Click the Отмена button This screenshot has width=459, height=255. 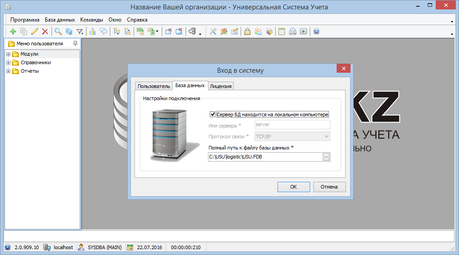point(329,187)
